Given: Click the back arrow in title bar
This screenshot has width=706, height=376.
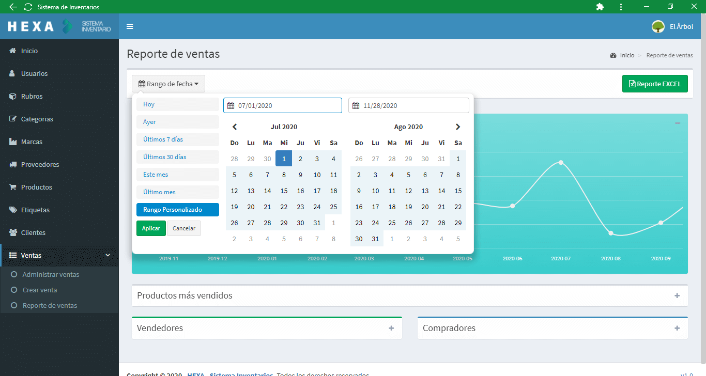Looking at the screenshot, I should [13, 7].
